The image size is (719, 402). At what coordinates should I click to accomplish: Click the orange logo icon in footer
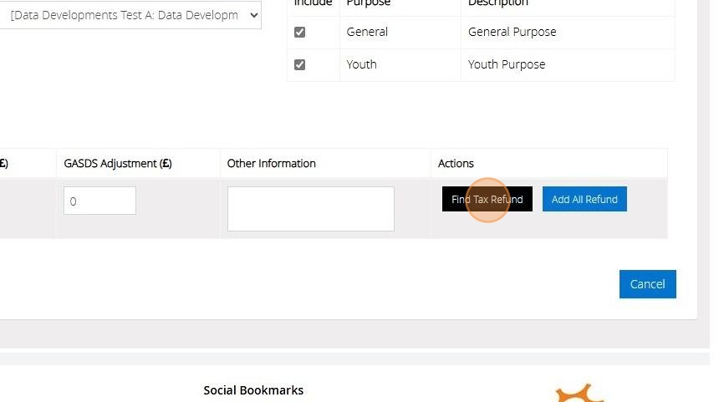580,394
